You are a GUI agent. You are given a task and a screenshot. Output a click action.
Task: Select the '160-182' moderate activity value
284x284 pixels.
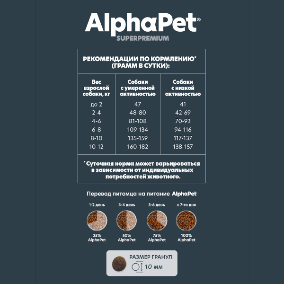[138, 147]
